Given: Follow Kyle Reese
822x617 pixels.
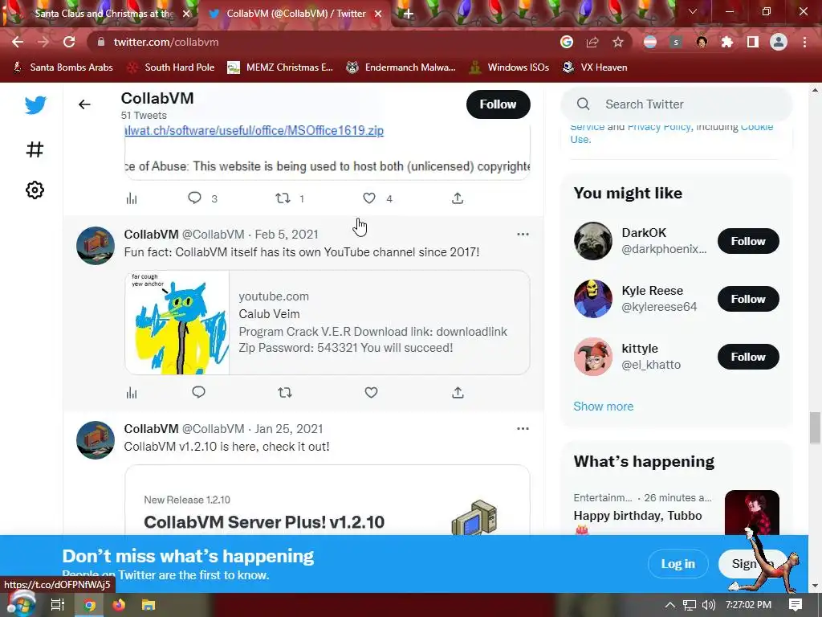Looking at the screenshot, I should coord(748,299).
